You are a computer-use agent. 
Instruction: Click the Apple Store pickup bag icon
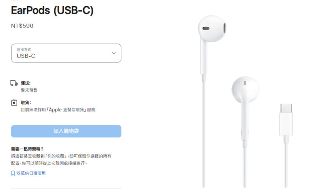[14, 102]
